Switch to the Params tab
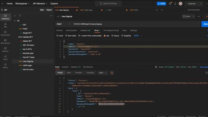This screenshot has width=208, height=117. [59, 30]
